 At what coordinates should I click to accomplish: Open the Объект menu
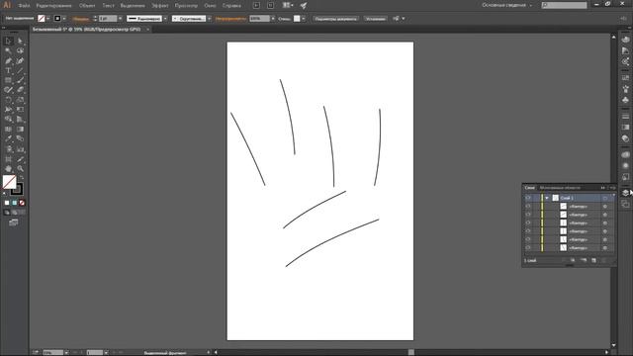click(87, 6)
